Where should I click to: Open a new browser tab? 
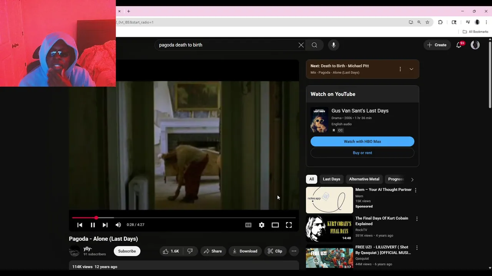point(128,11)
